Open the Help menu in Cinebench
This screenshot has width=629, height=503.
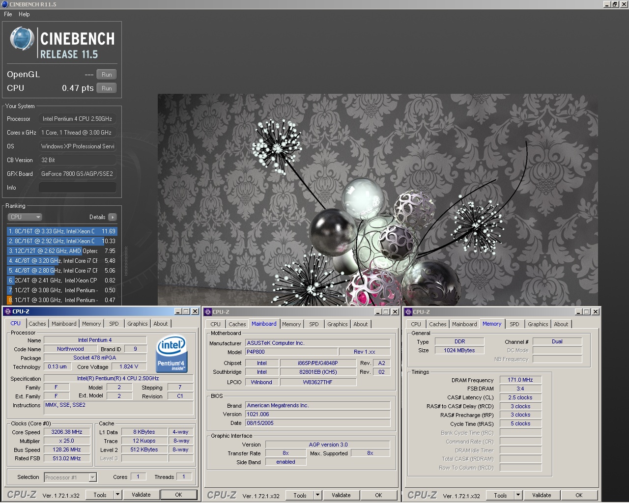coord(24,14)
